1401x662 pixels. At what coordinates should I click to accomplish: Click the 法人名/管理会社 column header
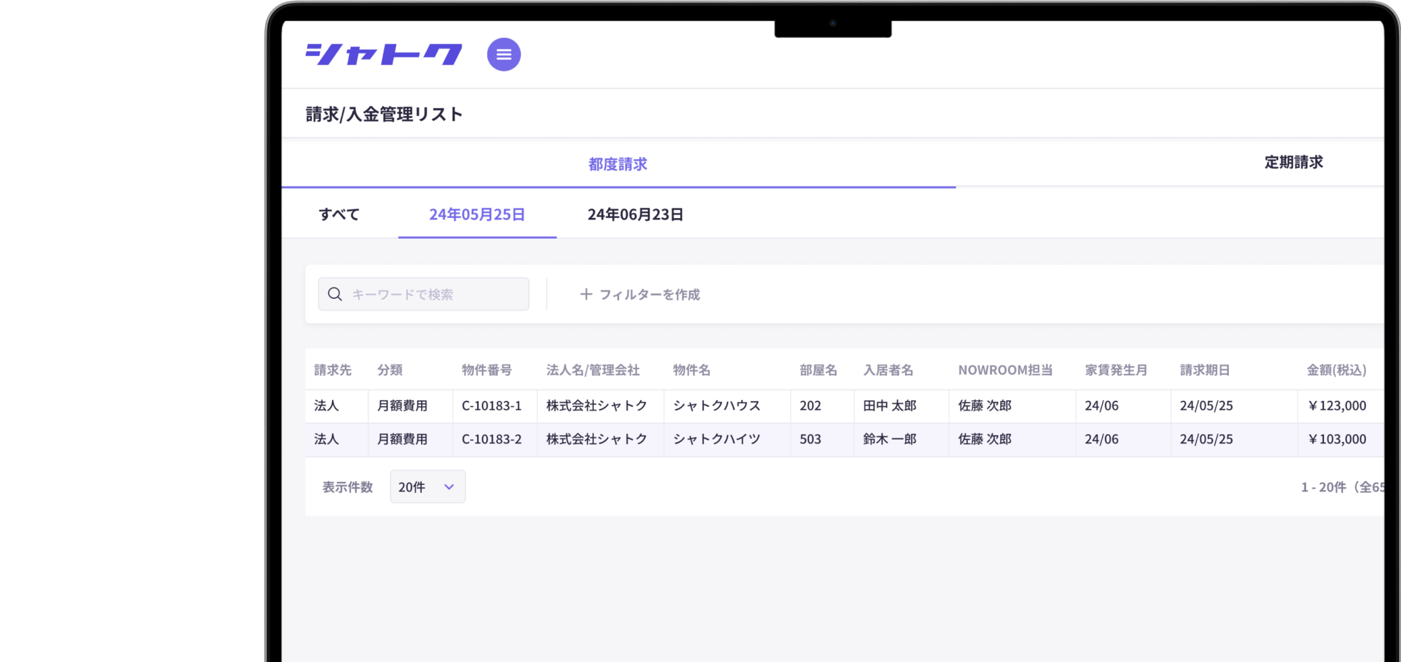click(x=593, y=370)
